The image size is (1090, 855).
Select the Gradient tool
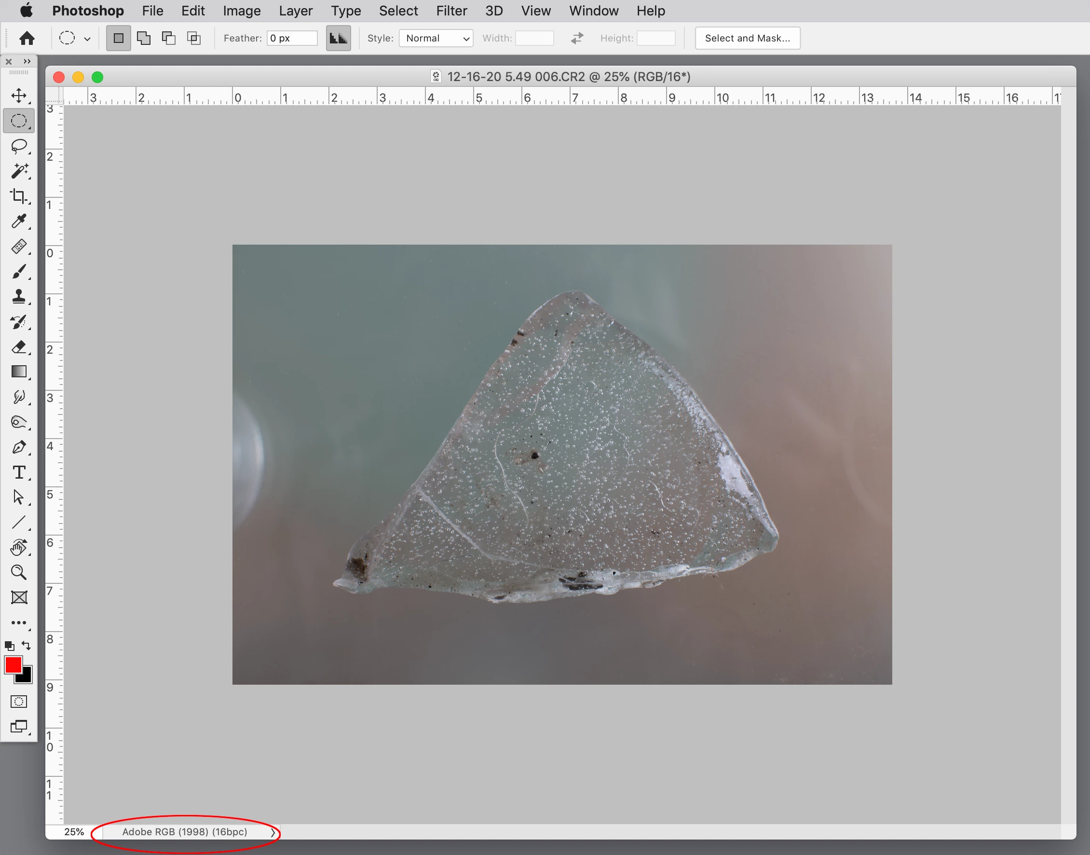click(x=19, y=372)
